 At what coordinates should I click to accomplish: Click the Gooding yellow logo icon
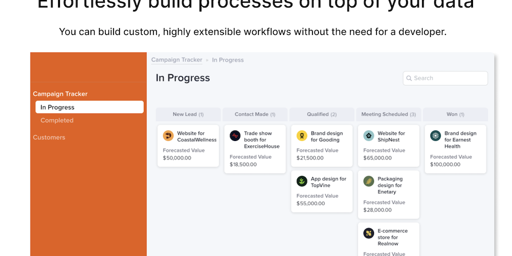(301, 135)
